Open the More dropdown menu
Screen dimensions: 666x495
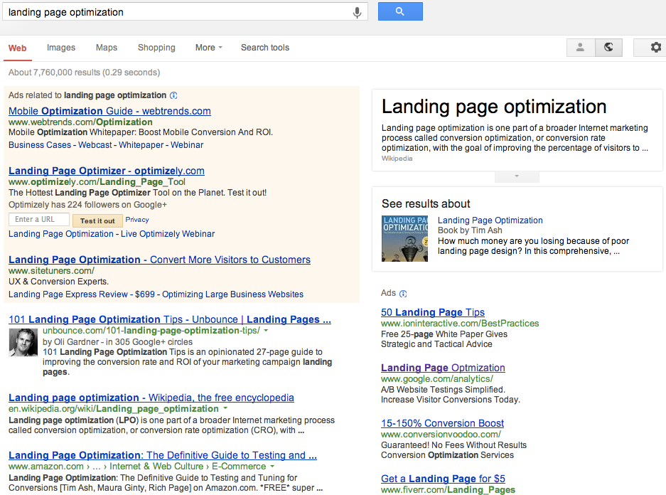click(208, 48)
